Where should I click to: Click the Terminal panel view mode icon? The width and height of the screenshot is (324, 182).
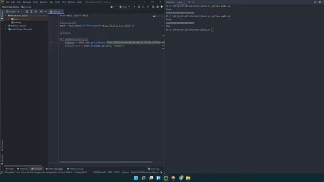point(315,2)
